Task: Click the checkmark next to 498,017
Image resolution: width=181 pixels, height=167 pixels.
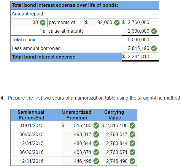Action: point(96,134)
